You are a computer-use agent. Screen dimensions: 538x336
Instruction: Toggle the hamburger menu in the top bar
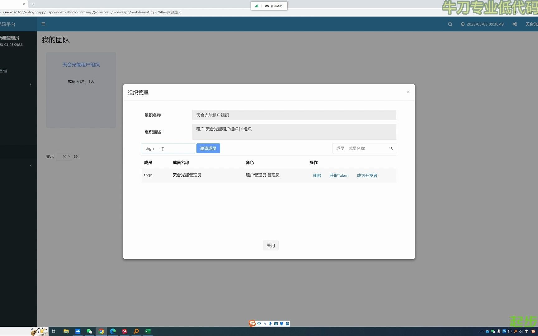click(43, 24)
